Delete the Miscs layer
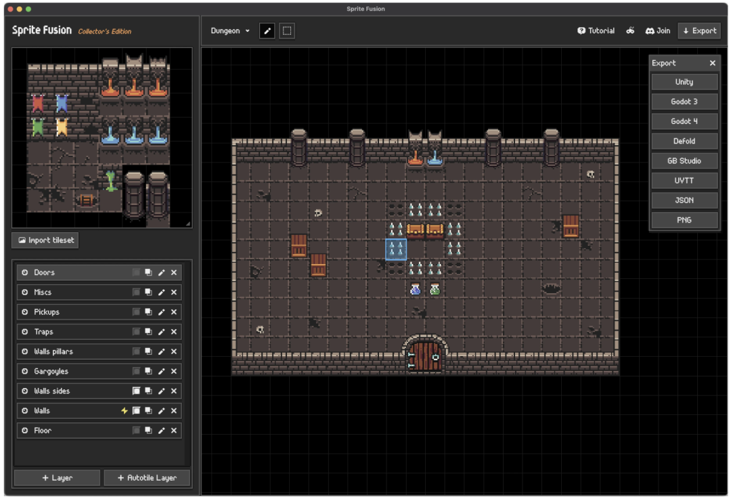This screenshot has height=501, width=731. 174,292
